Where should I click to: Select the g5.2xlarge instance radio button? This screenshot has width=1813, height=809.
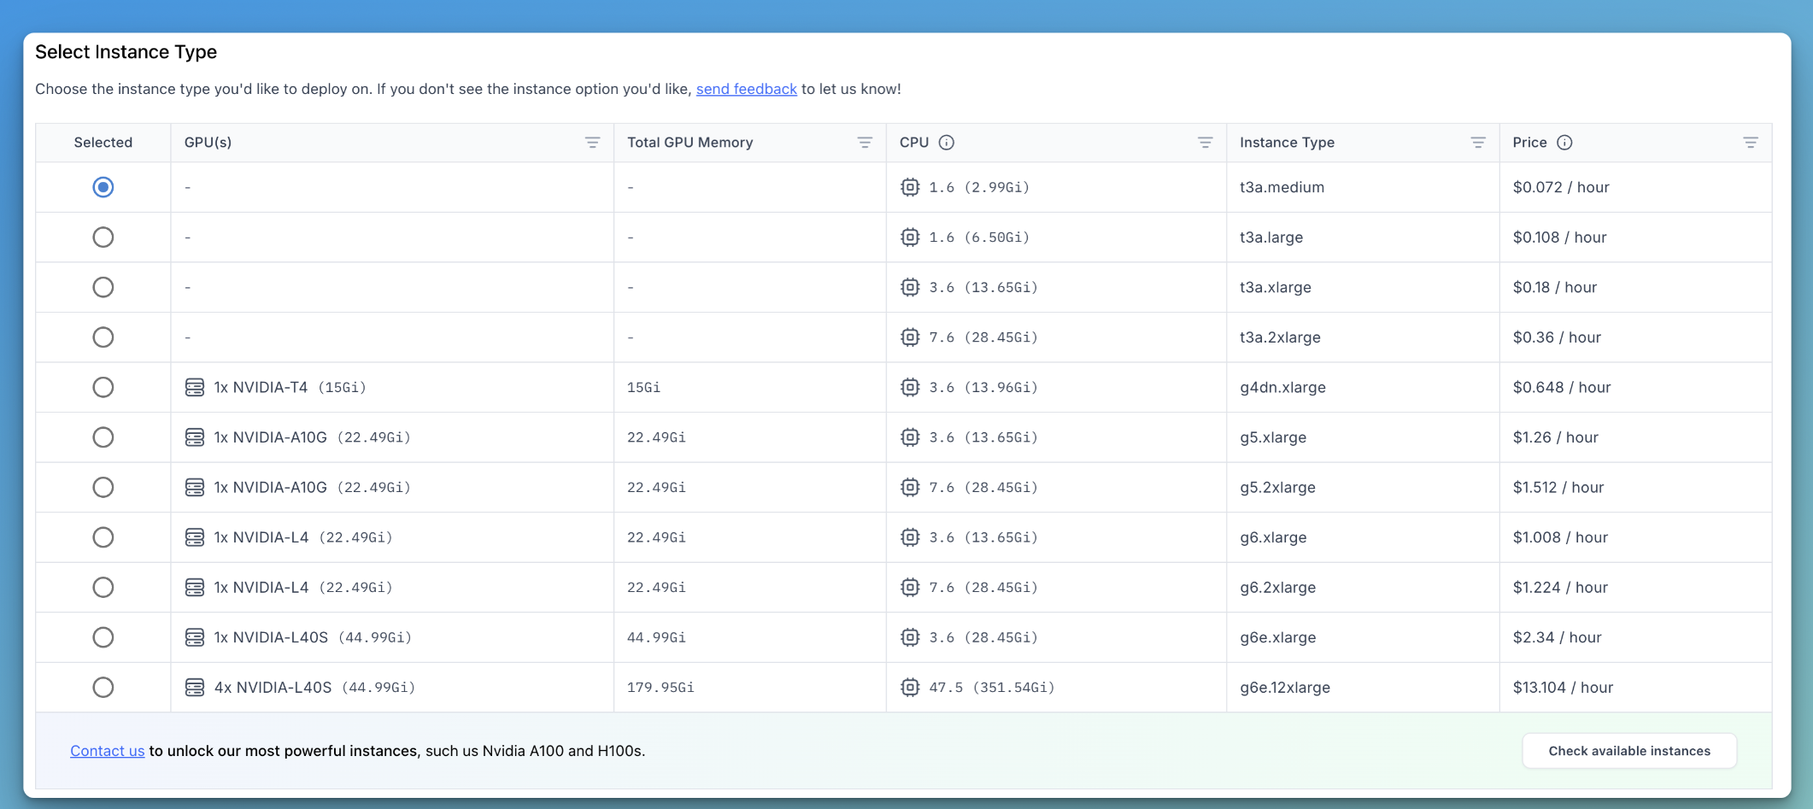(x=103, y=488)
